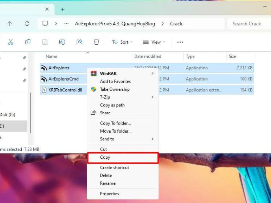Click the Crack breadcrumb in address bar

pyautogui.click(x=176, y=24)
